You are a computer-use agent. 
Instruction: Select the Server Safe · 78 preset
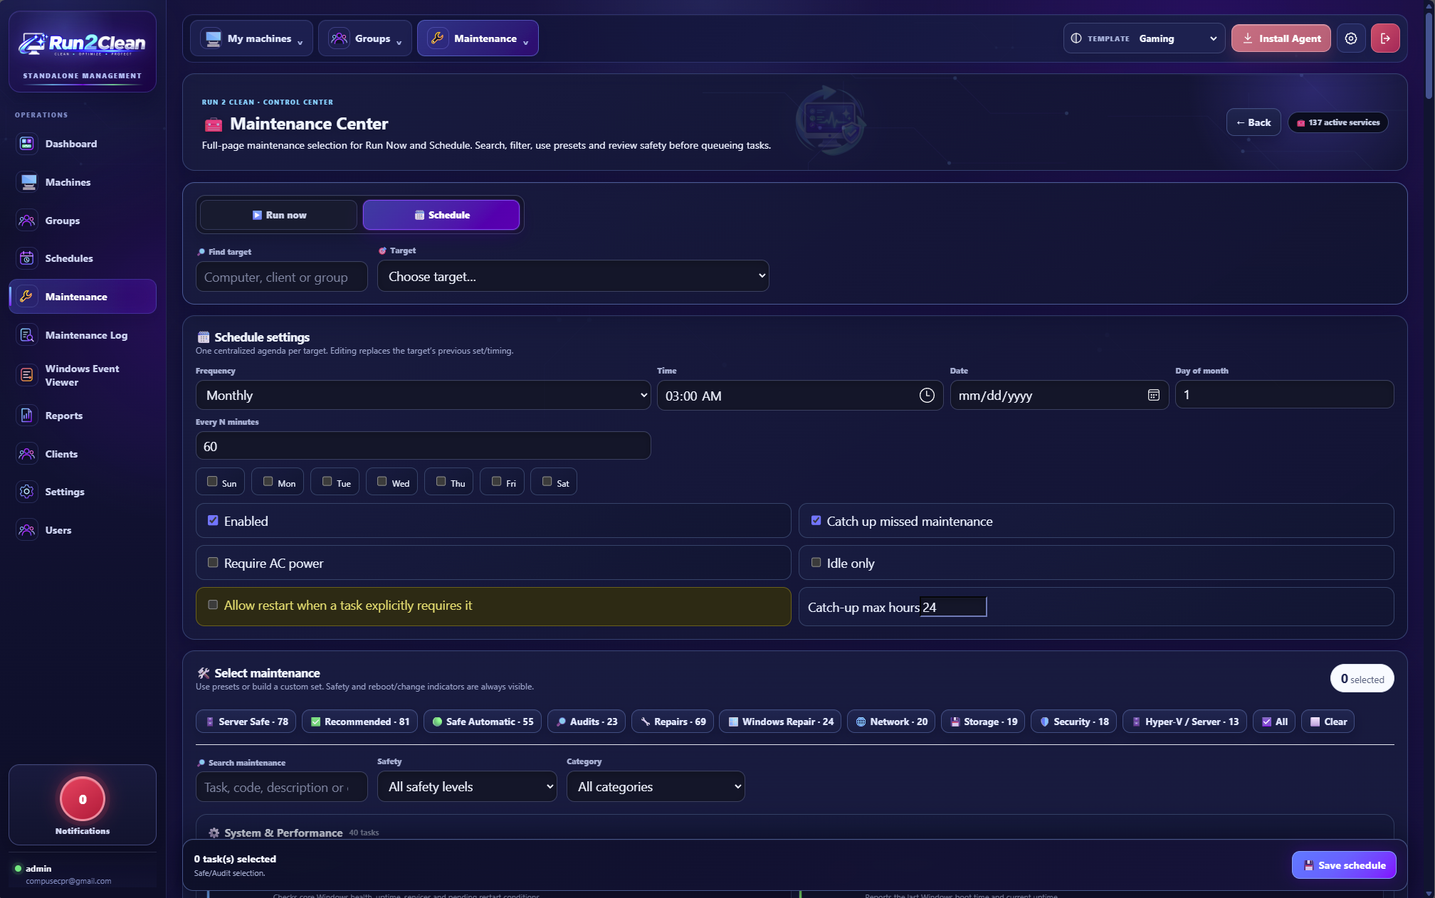[x=246, y=722]
